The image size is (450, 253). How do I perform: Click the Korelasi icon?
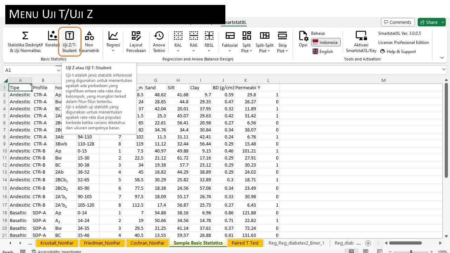(52, 39)
